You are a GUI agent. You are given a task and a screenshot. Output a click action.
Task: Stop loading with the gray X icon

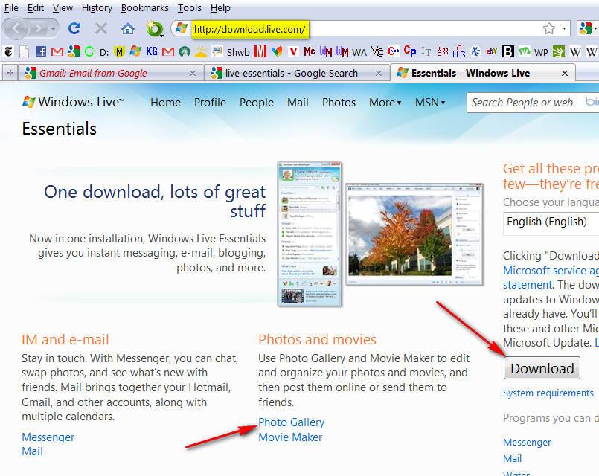[101, 28]
